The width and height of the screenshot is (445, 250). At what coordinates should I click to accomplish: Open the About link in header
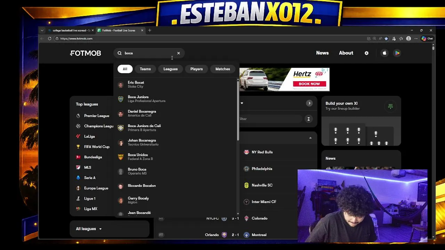click(x=346, y=53)
